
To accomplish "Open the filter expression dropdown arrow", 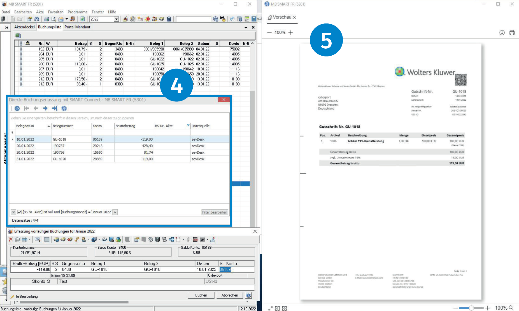I will (115, 212).
